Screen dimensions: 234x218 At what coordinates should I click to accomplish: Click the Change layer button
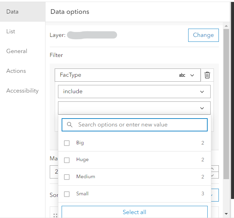pos(203,35)
